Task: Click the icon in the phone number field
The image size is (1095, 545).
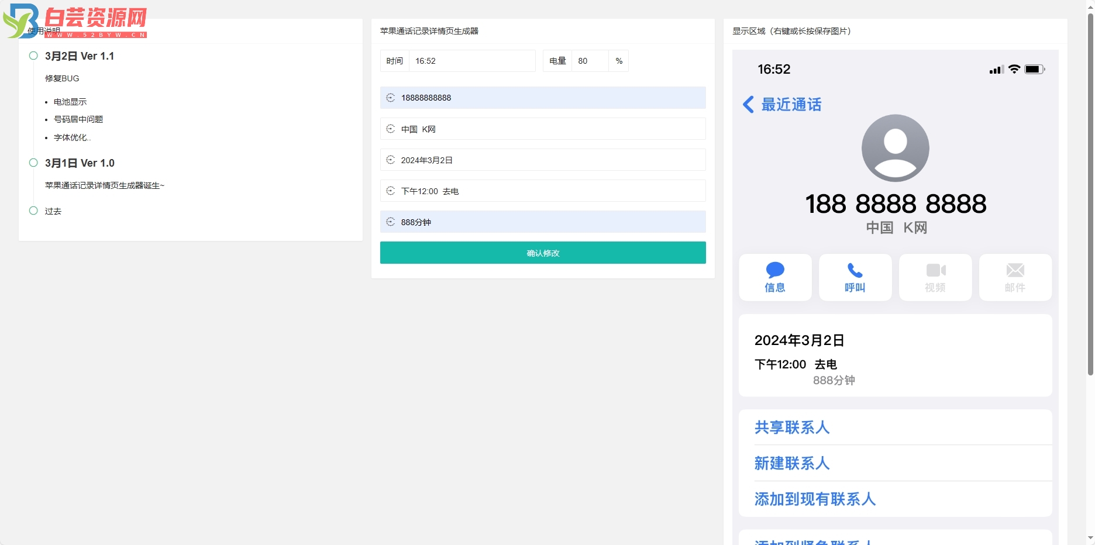Action: click(391, 98)
